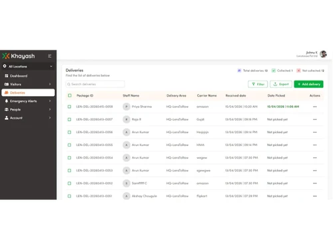The height and width of the screenshot is (250, 333).
Task: Expand the People submenu chevron
Action: pyautogui.click(x=50, y=109)
